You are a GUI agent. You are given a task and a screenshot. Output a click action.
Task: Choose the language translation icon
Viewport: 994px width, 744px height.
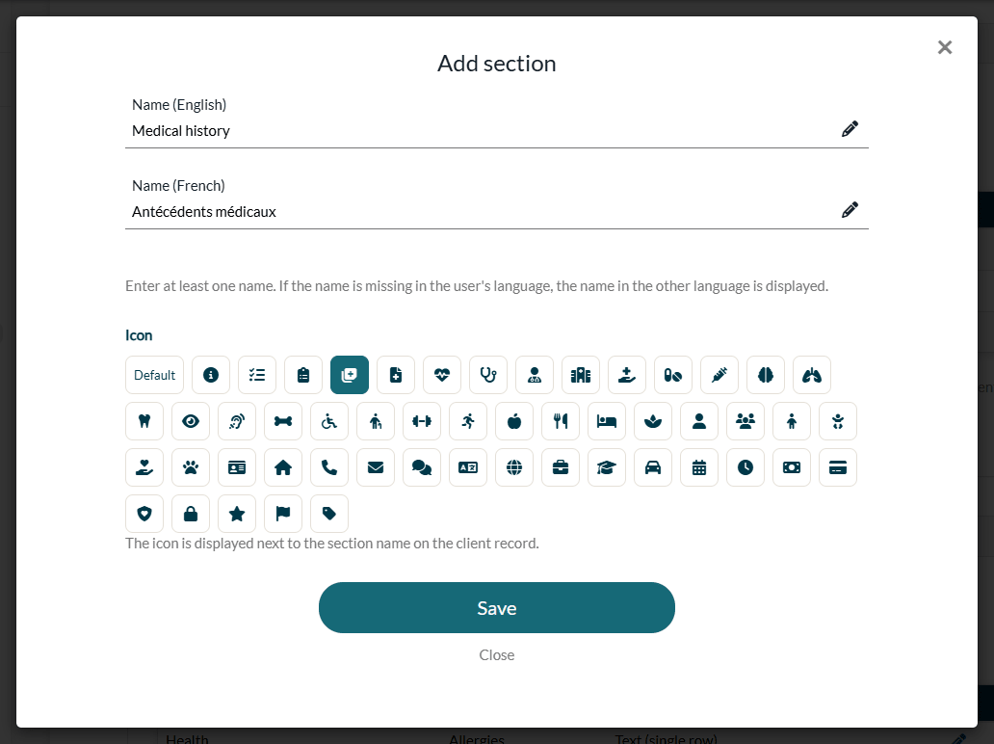click(468, 467)
